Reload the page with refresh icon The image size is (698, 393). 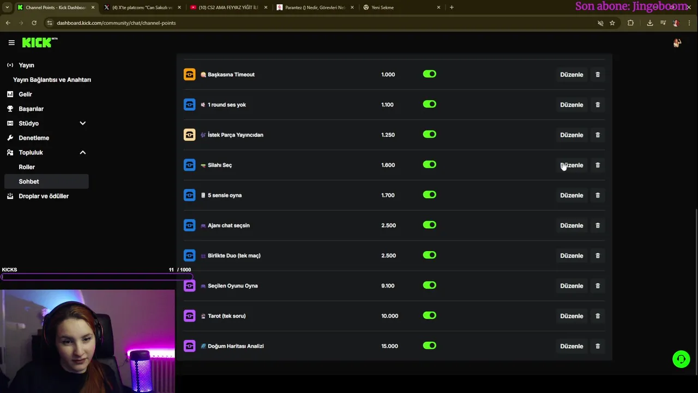point(34,23)
